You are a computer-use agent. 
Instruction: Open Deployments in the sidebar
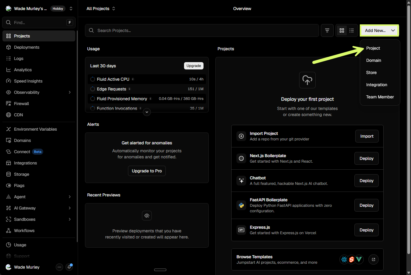pyautogui.click(x=39, y=47)
